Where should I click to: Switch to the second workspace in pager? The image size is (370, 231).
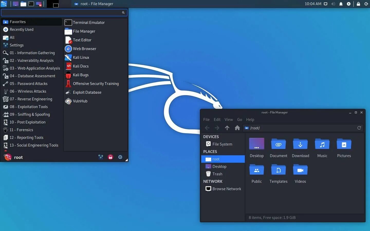pos(65,4)
